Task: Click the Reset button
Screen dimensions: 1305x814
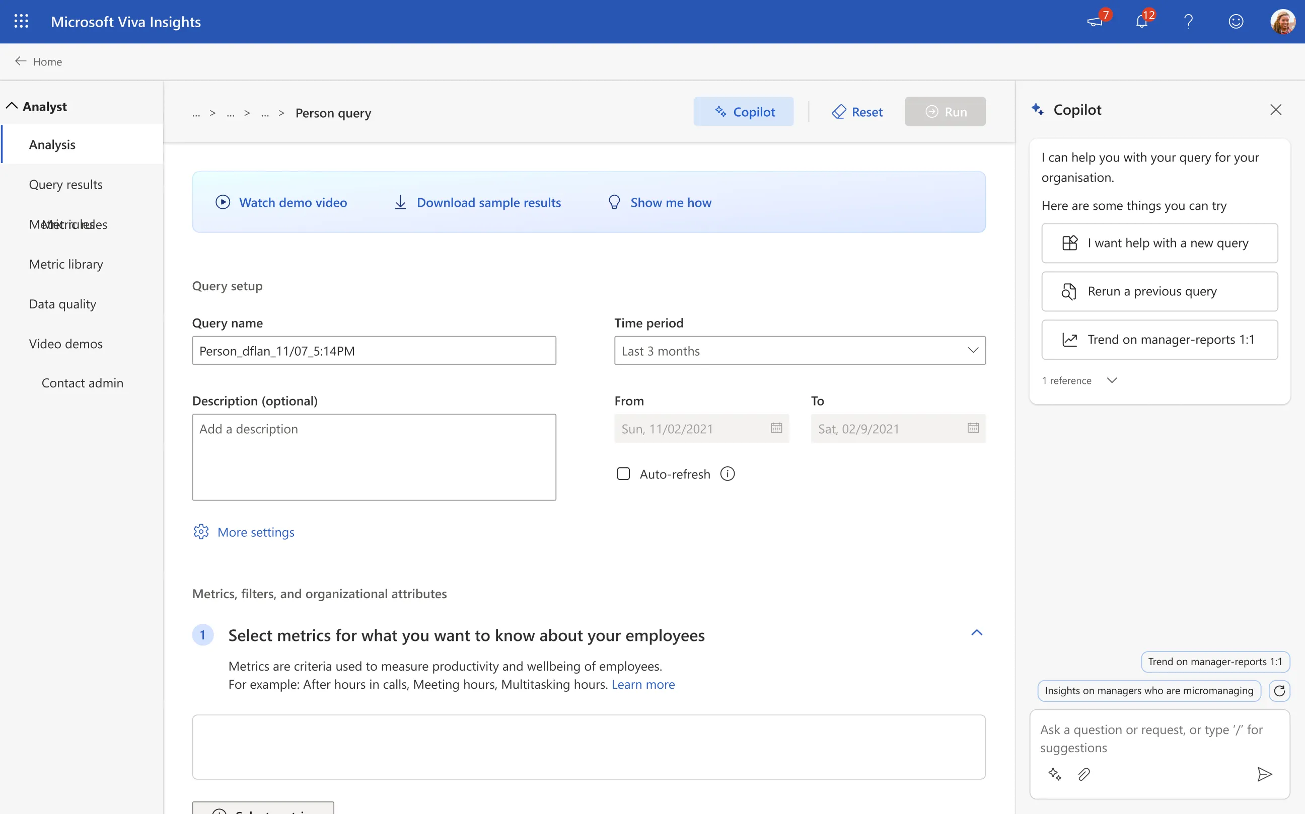Action: [857, 112]
